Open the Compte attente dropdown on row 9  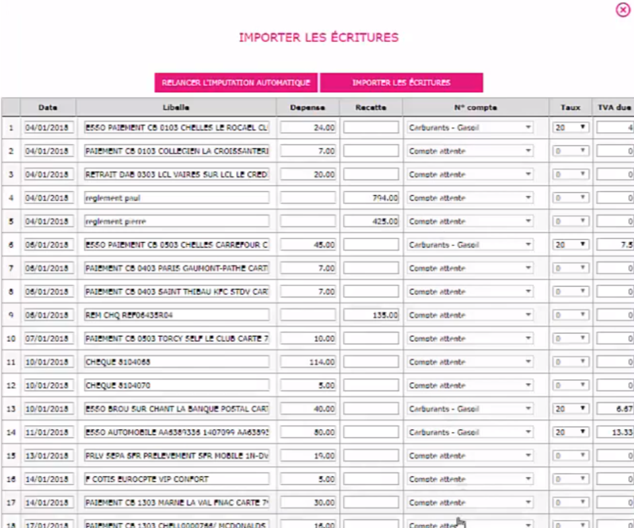(470, 315)
